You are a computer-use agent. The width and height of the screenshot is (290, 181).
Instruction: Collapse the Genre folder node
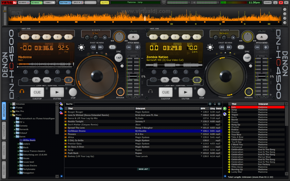click(14, 137)
